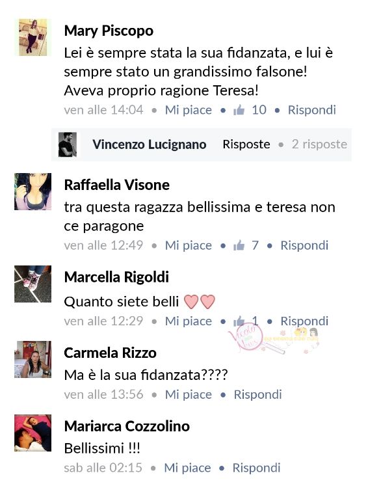
Task: Click thumbs-up icon on Mary Piscopo's comment
Action: (x=239, y=110)
